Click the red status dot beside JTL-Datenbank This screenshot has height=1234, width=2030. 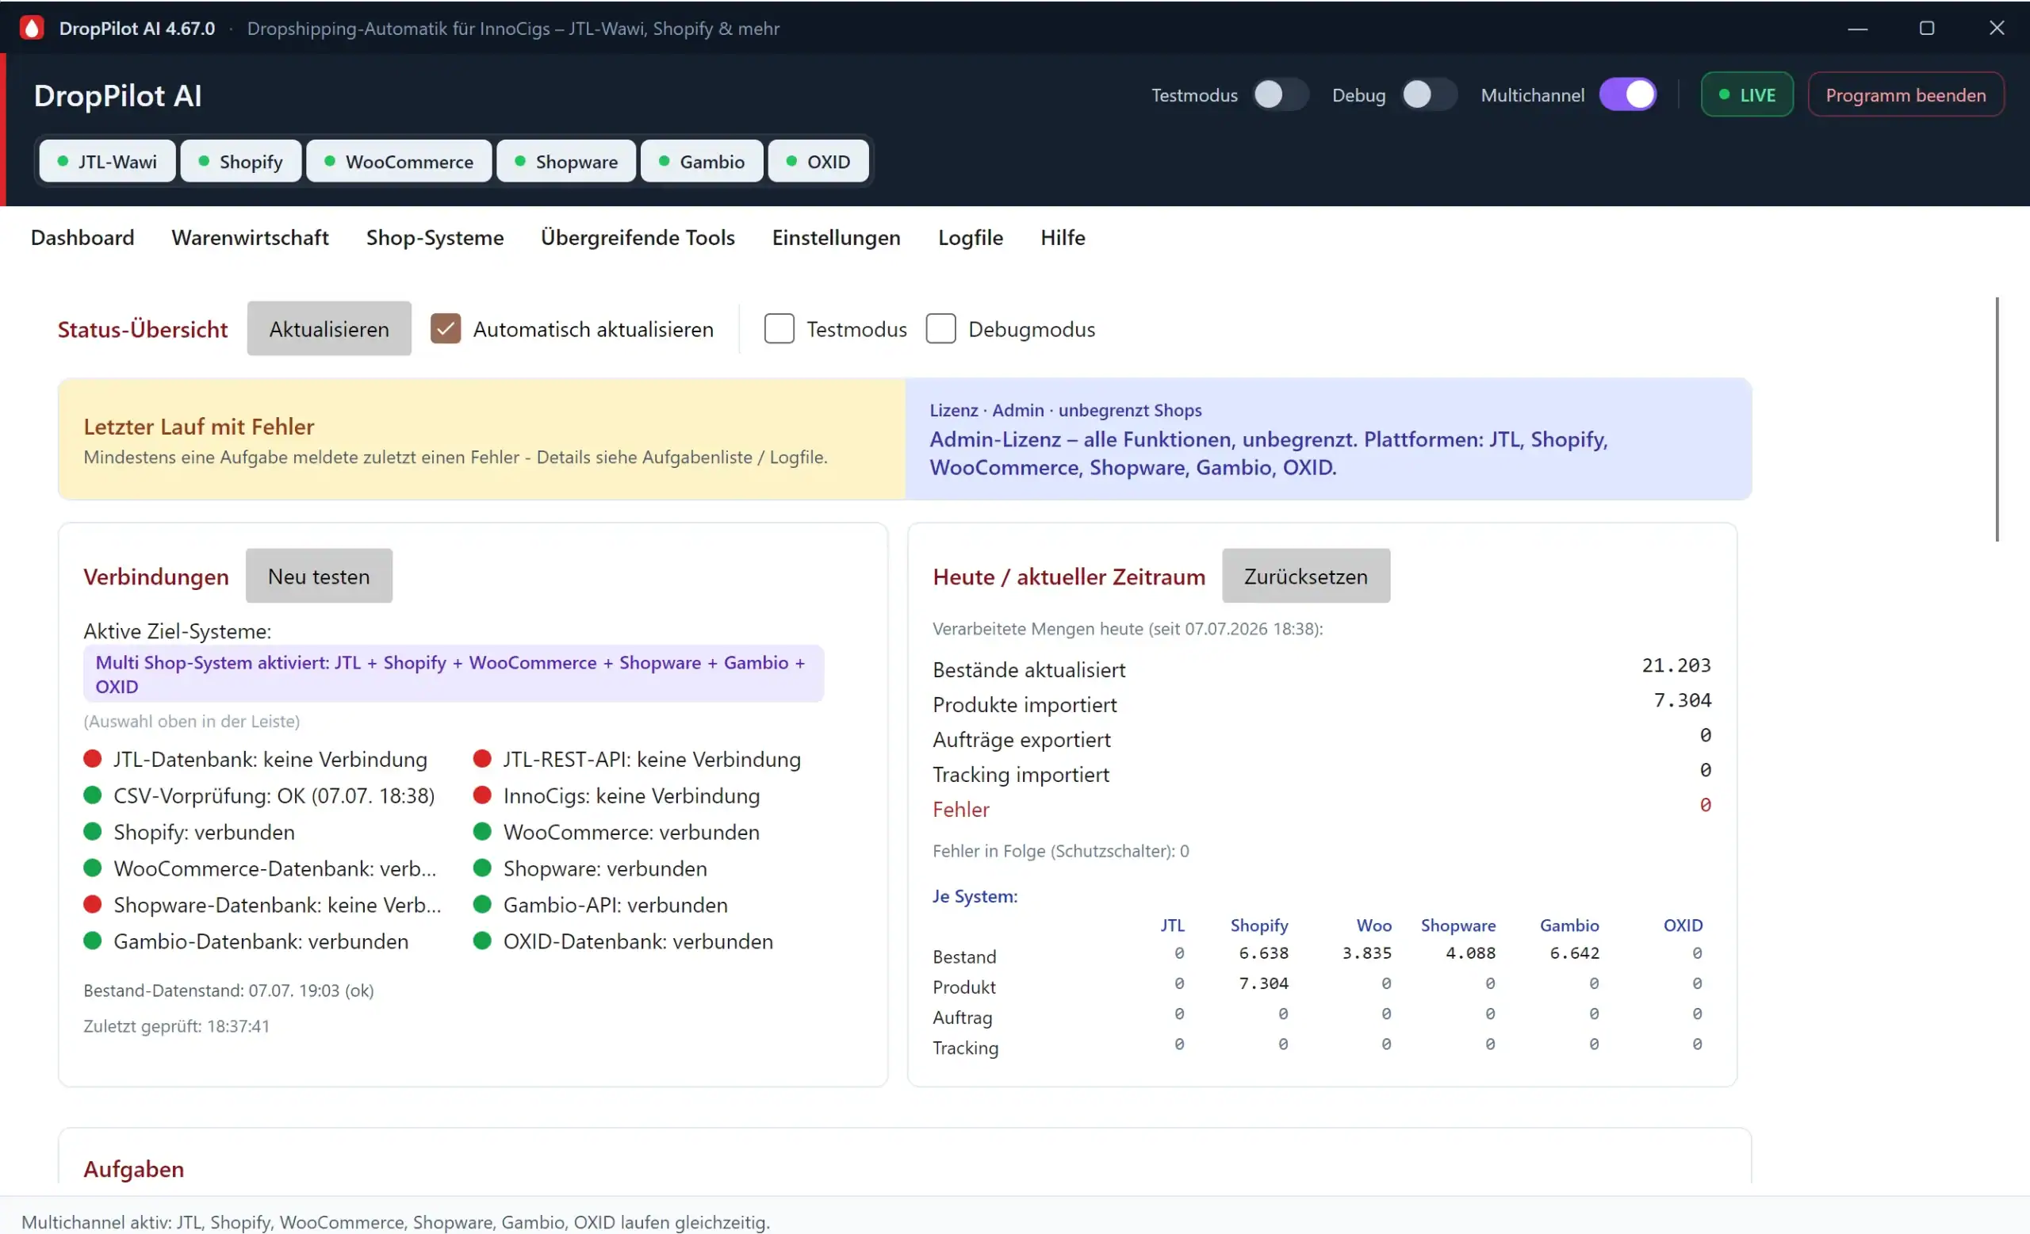[x=92, y=759]
